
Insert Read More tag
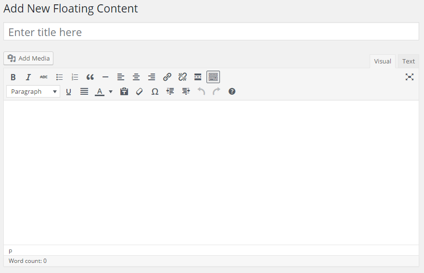(198, 77)
